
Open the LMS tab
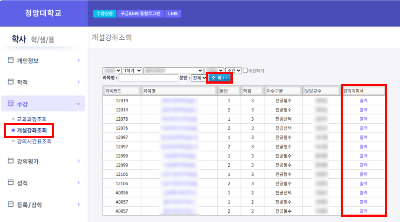click(173, 14)
